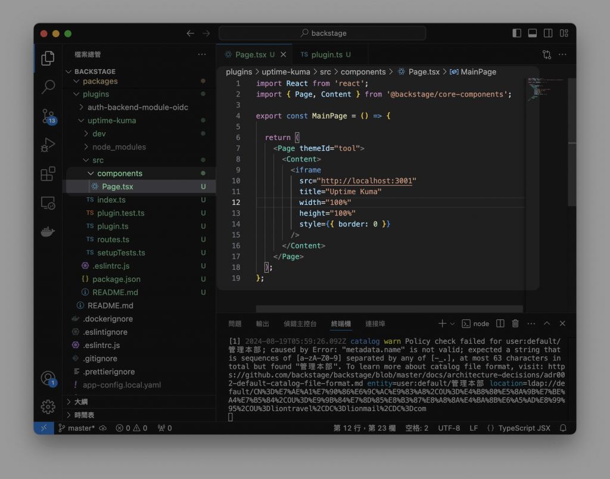Viewport: 610px width, 479px height.
Task: Open the Run and Debug view
Action: [48, 145]
